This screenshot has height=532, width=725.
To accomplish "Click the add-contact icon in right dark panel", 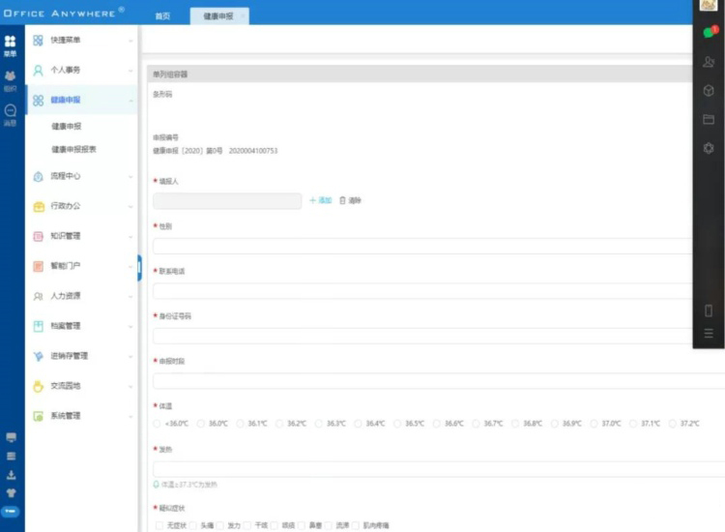I will point(708,62).
